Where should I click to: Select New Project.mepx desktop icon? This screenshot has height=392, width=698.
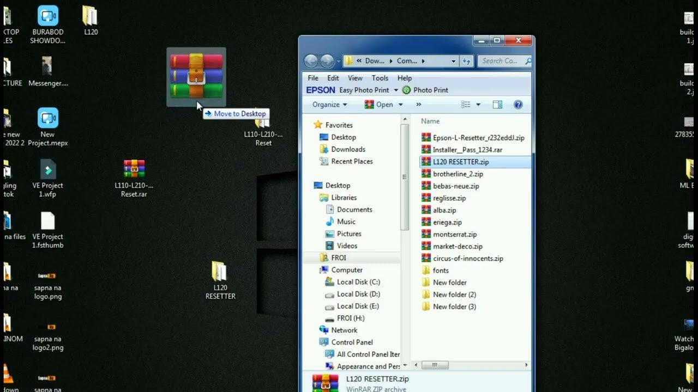[47, 127]
